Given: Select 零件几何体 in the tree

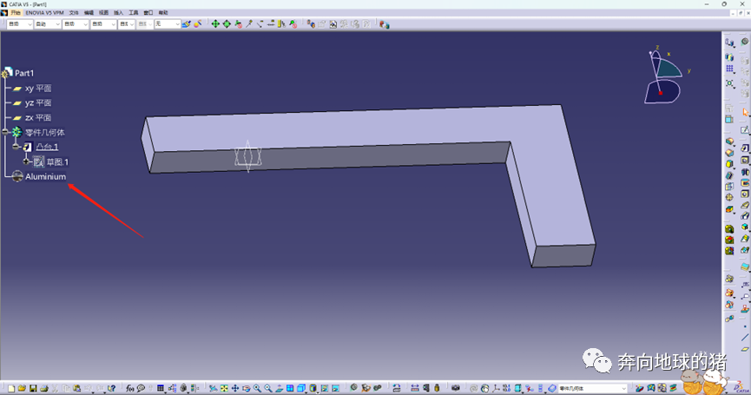Looking at the screenshot, I should tap(45, 133).
